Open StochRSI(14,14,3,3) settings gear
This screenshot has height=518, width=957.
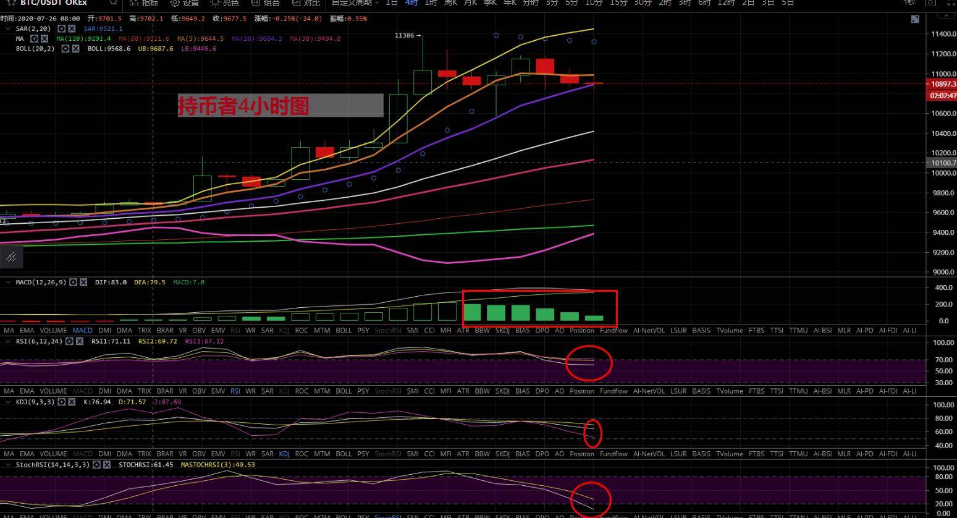click(97, 464)
